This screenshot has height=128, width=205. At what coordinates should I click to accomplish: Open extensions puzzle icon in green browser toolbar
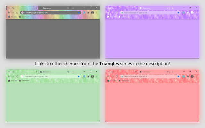pos(88,76)
